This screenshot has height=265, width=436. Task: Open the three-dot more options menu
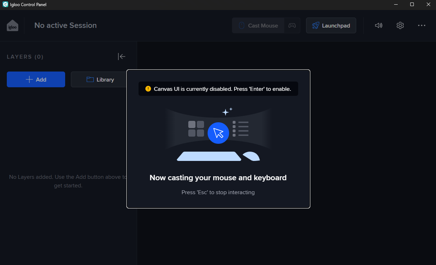421,25
